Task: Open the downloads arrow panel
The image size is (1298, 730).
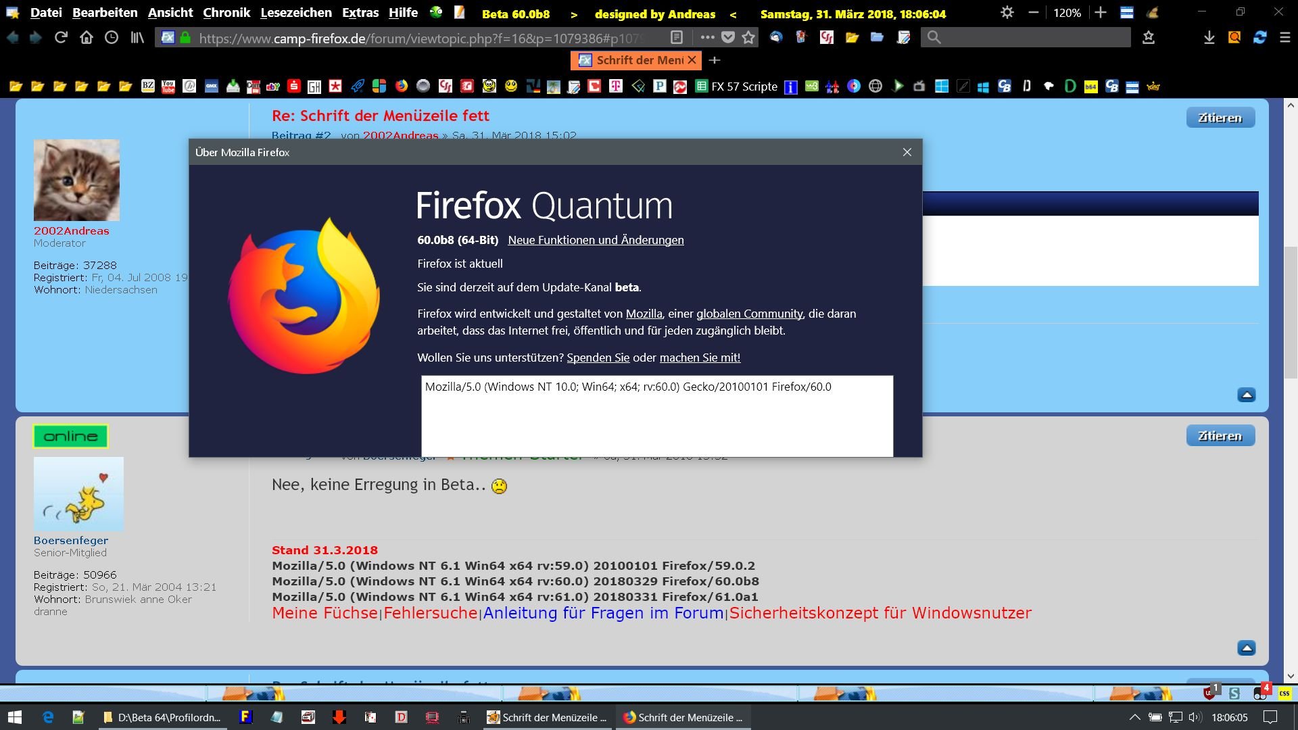Action: pyautogui.click(x=1209, y=38)
